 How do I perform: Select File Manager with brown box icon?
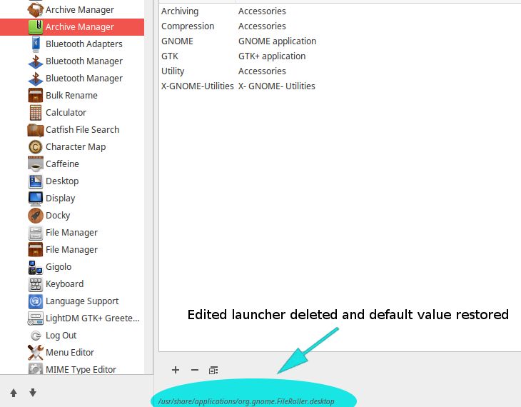tap(36, 250)
